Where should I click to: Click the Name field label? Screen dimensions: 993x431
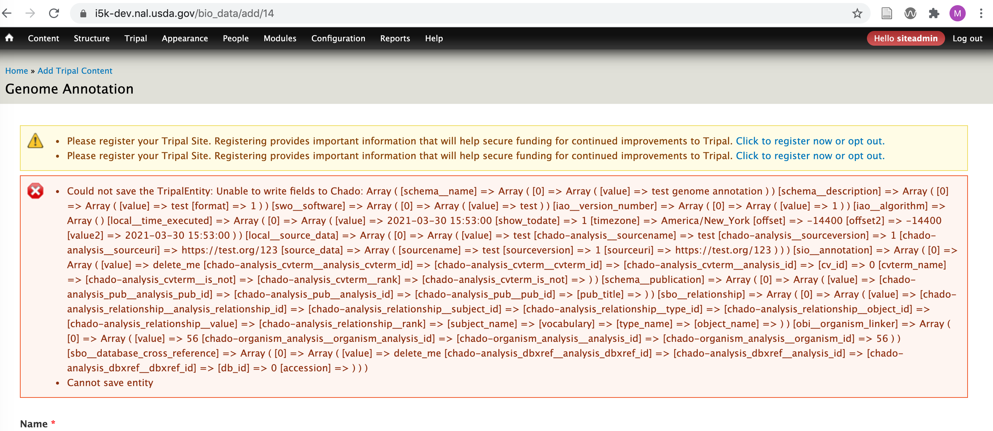click(34, 424)
